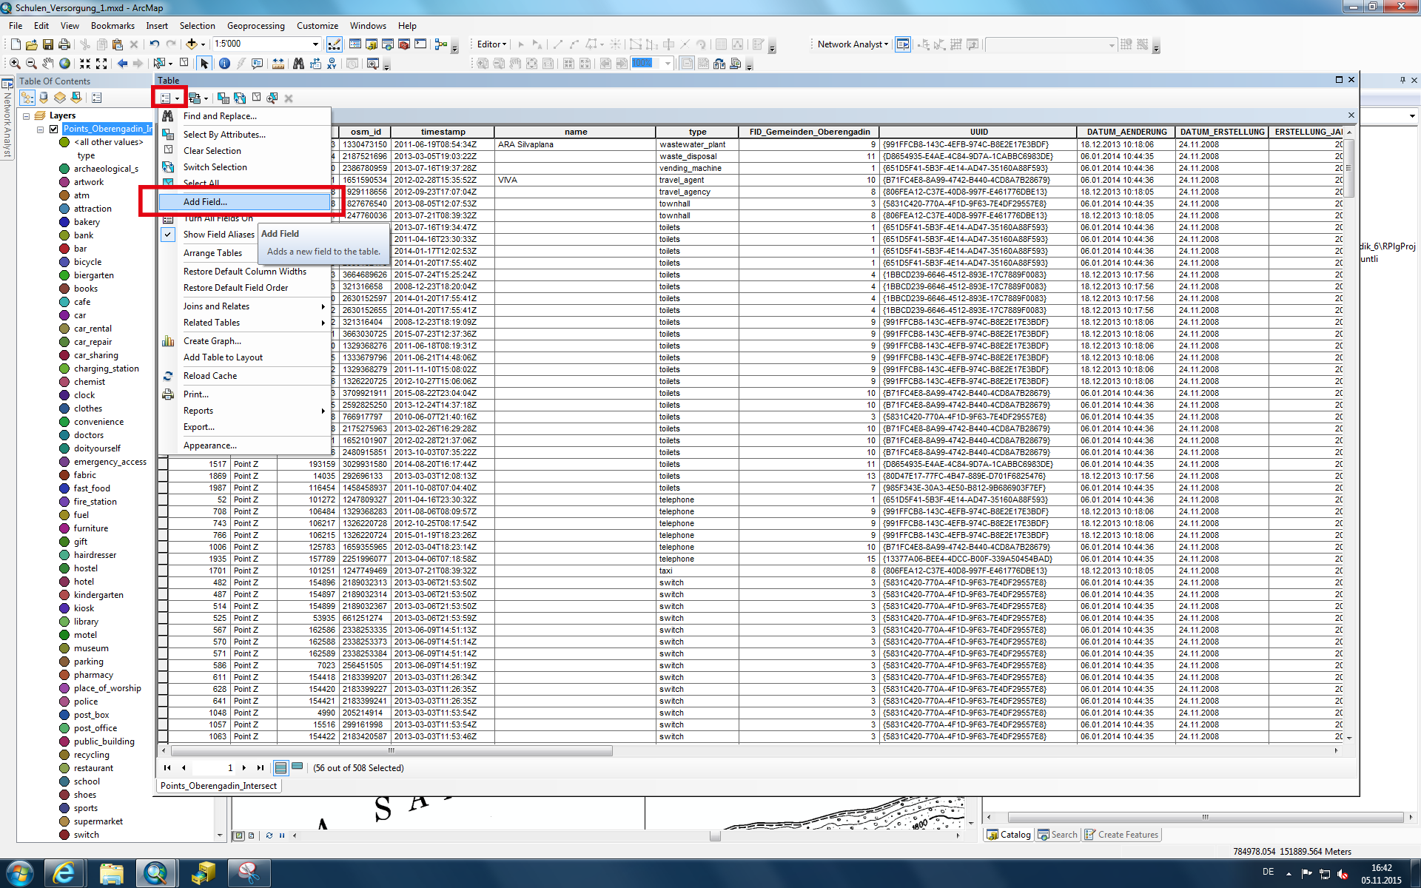This screenshot has width=1421, height=888.
Task: Open the Catalog panel button
Action: coord(1008,835)
